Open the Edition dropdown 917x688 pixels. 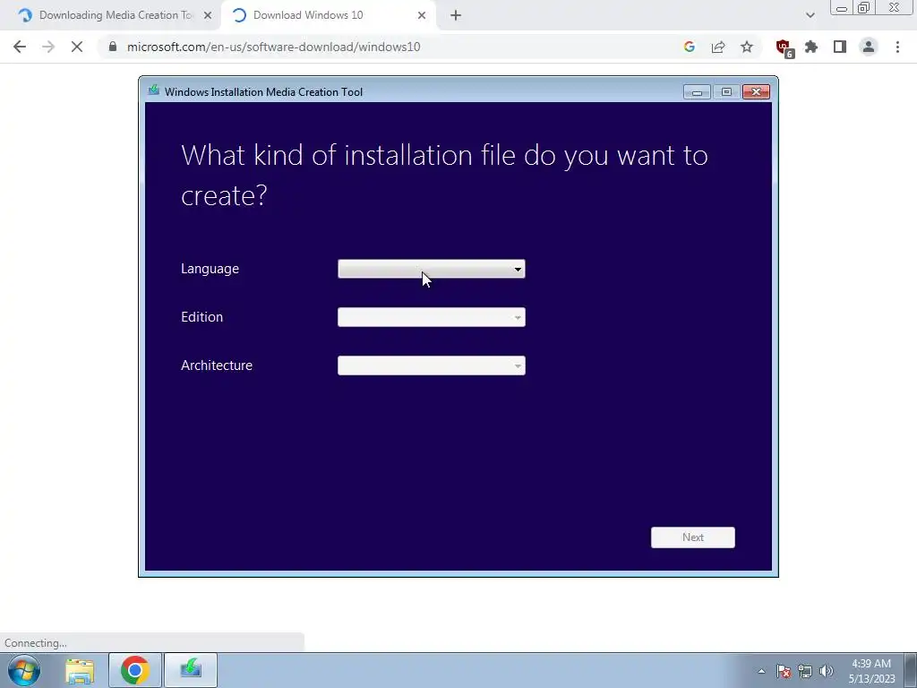pyautogui.click(x=431, y=317)
